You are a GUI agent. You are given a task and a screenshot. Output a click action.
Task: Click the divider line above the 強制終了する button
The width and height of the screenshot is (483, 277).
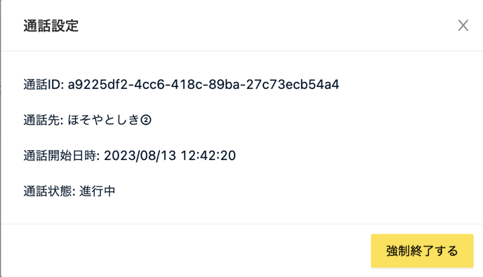click(x=242, y=224)
